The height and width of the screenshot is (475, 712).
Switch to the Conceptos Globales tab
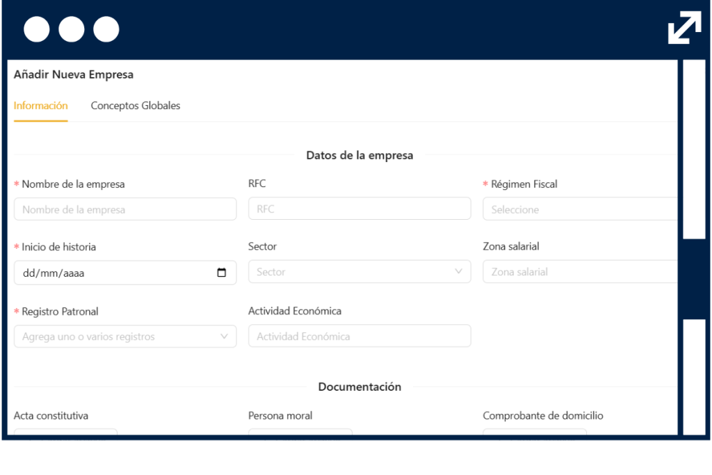click(x=135, y=106)
